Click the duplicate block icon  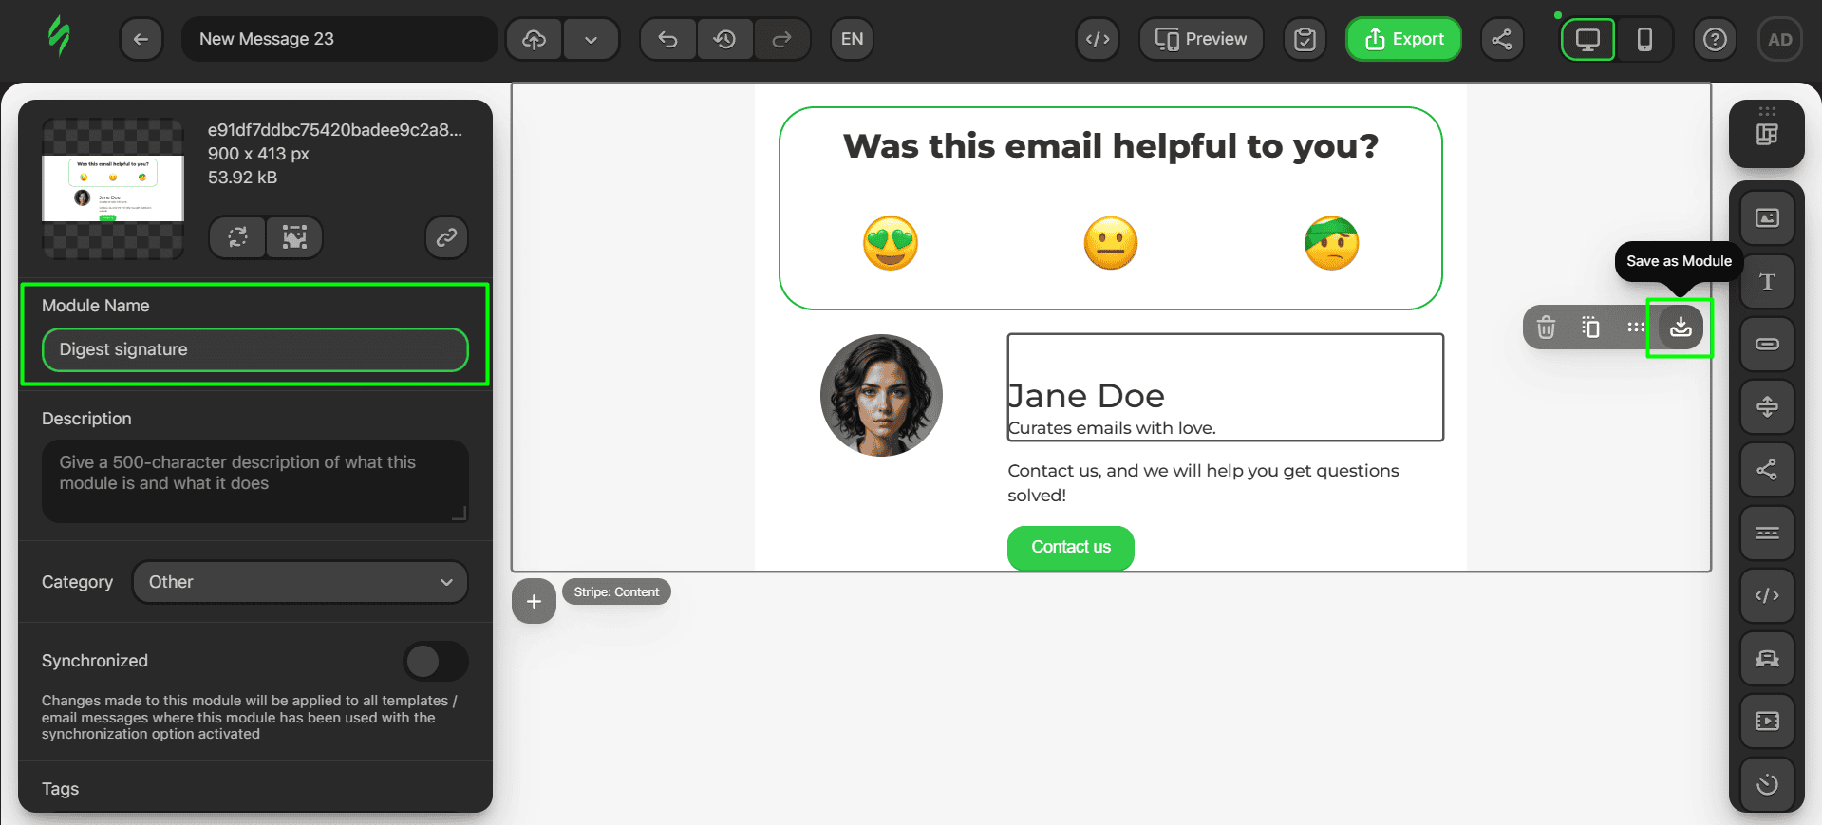pyautogui.click(x=1590, y=328)
